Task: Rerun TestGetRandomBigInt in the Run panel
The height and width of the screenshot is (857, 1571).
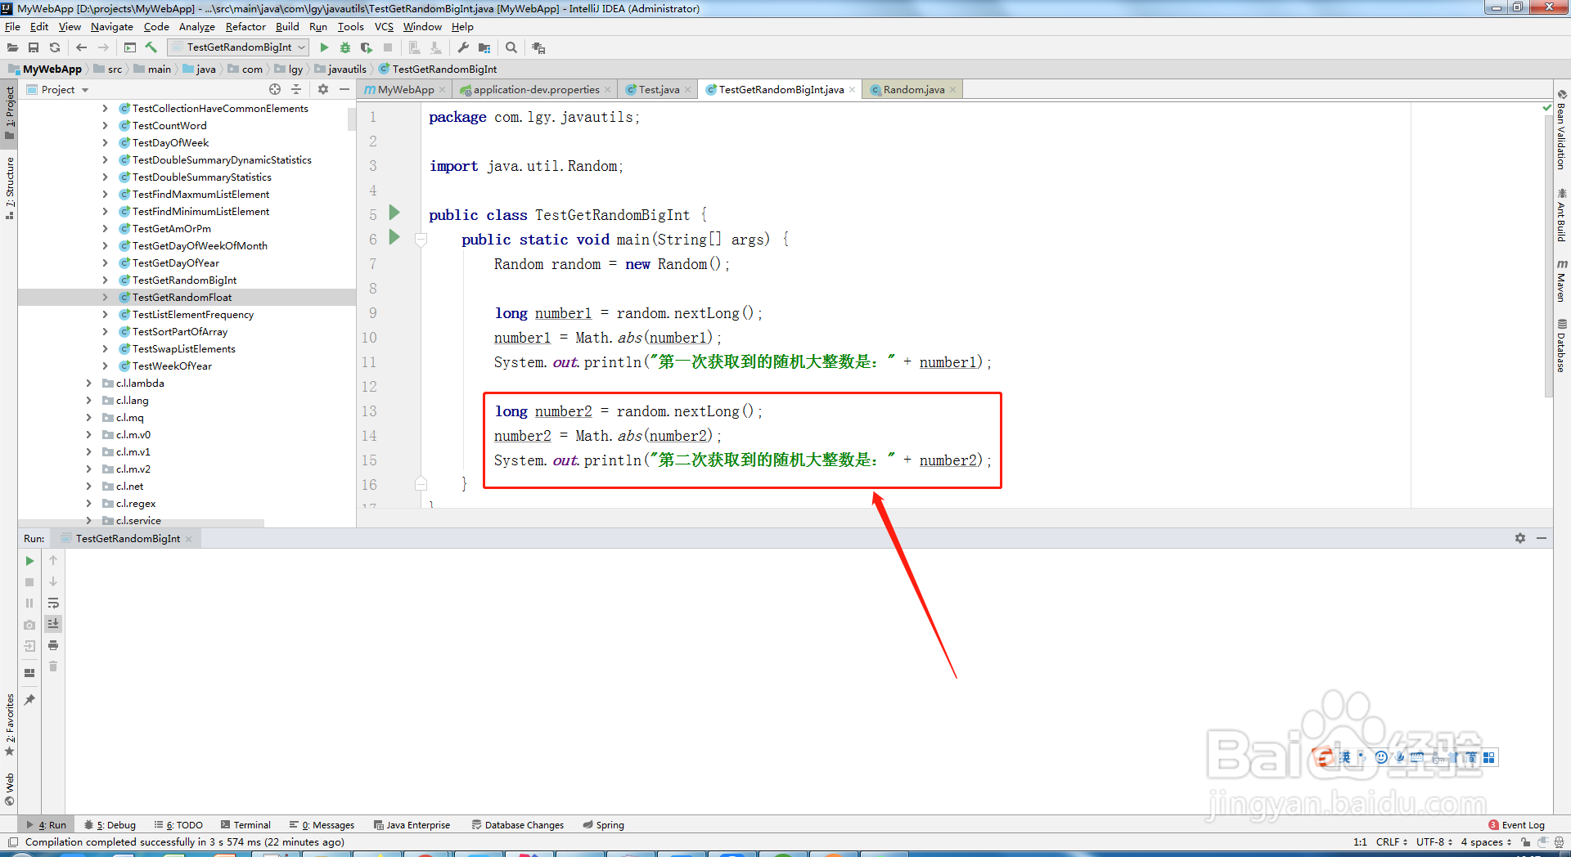Action: pyautogui.click(x=29, y=561)
